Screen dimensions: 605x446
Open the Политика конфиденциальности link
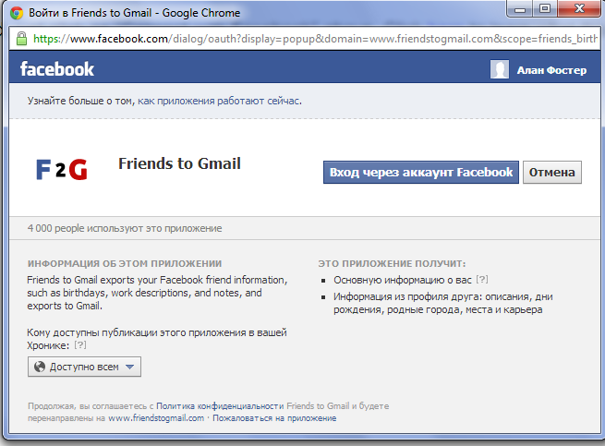point(220,406)
